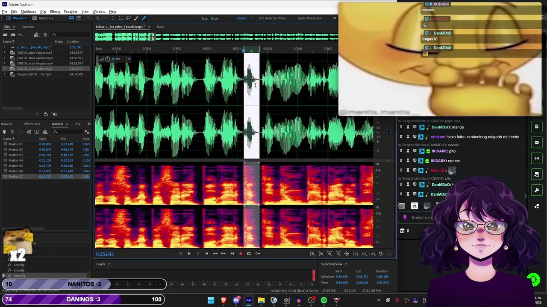Zoom out full on both axes
Screen dimensions: 547x307
tap(347, 254)
